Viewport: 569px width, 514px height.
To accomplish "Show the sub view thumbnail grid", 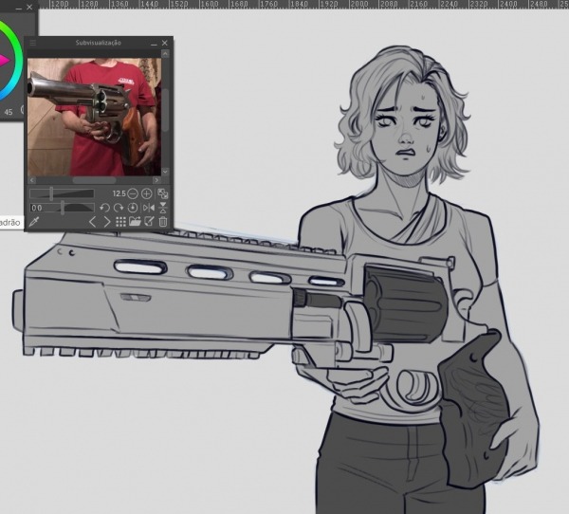I will pos(119,222).
